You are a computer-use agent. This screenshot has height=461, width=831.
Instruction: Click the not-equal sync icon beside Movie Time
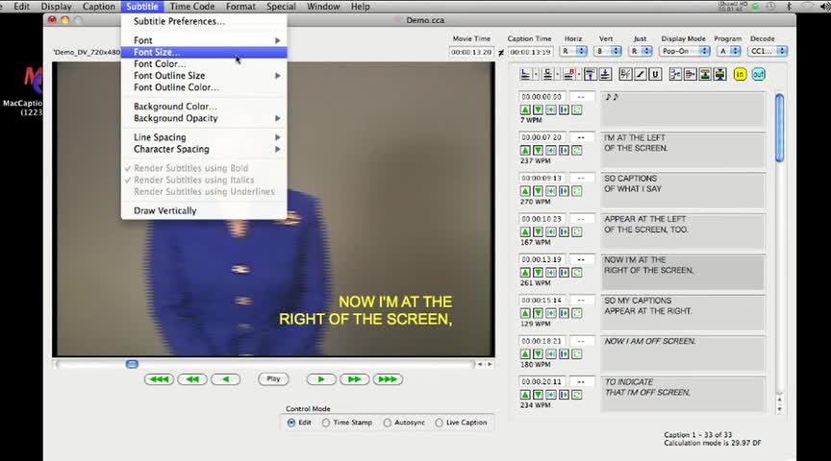point(501,53)
